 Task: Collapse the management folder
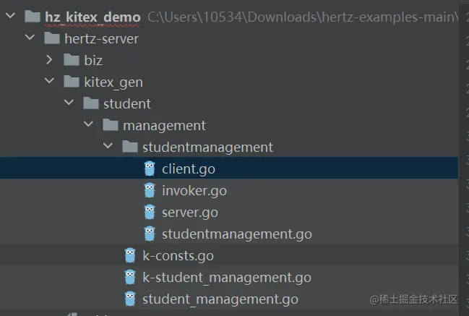tap(88, 124)
